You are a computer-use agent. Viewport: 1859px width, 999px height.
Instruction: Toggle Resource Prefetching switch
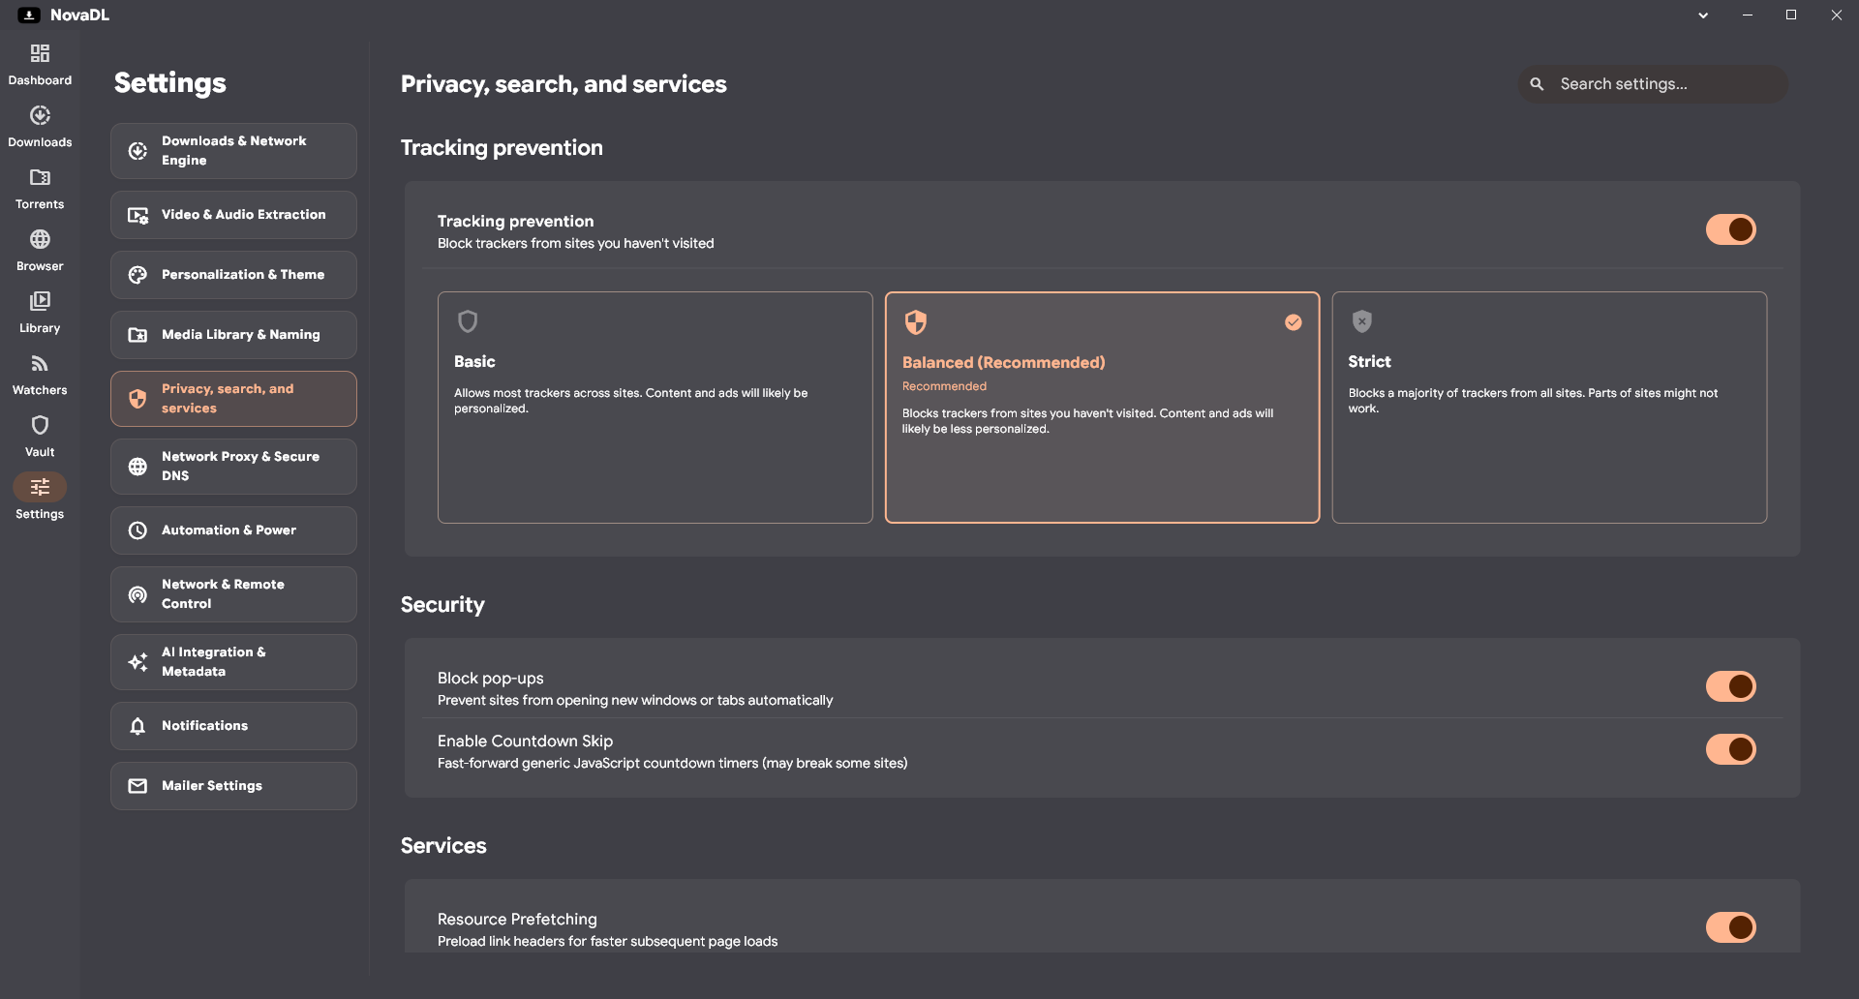(x=1731, y=927)
